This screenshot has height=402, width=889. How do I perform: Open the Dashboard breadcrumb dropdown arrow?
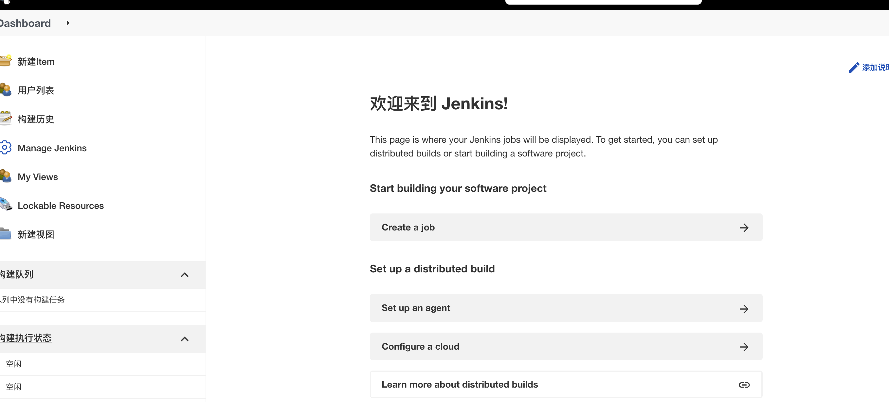pos(68,23)
